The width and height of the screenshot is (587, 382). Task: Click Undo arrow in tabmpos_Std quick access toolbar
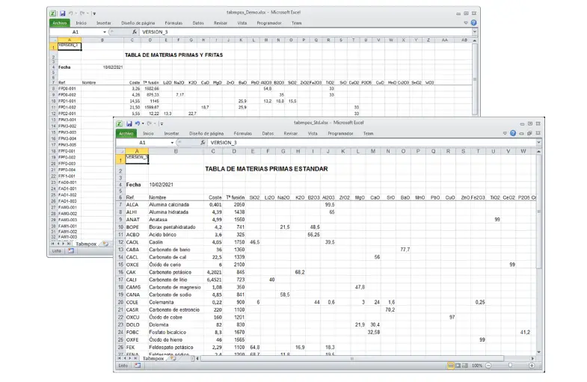[x=138, y=123]
